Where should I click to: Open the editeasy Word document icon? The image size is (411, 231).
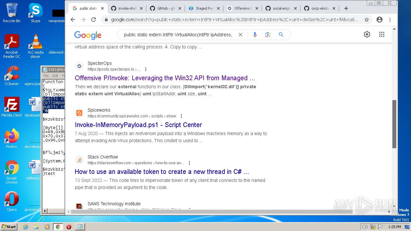(x=33, y=170)
